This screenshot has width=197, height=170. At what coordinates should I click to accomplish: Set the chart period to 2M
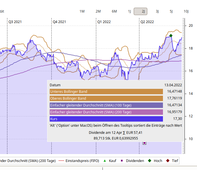98,11
